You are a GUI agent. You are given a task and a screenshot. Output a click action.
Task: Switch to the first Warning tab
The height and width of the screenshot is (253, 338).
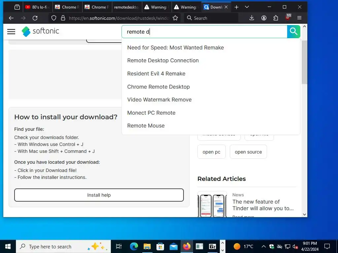(x=156, y=7)
